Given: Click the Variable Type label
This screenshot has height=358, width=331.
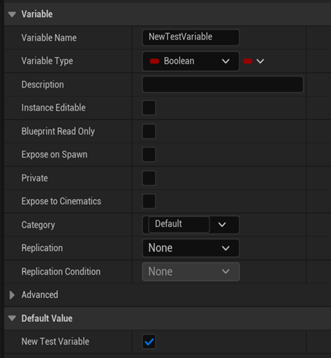Looking at the screenshot, I should [47, 61].
